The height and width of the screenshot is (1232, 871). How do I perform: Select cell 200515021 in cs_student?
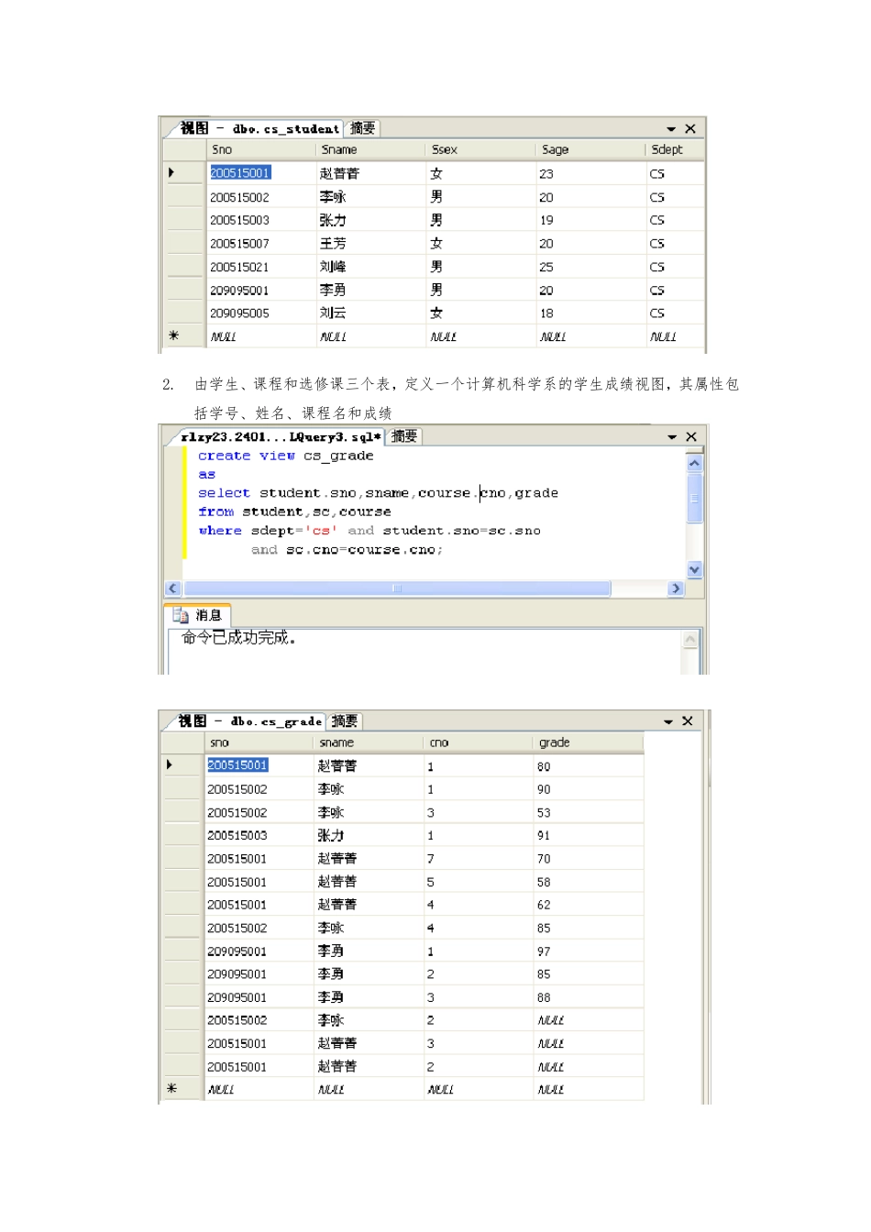point(259,267)
